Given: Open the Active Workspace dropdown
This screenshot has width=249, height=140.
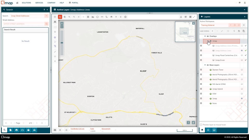Looking at the screenshot, I should 230,25.
